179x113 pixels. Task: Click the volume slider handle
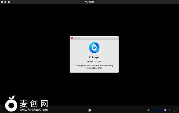click(x=165, y=110)
